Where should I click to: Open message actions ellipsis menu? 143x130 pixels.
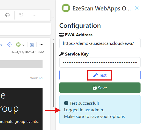(41, 45)
